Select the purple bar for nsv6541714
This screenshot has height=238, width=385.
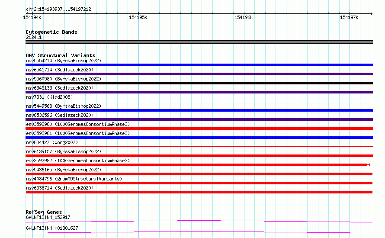click(199, 74)
